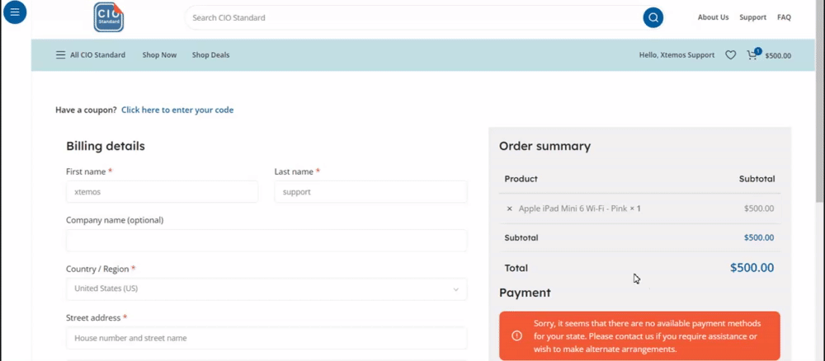Image resolution: width=825 pixels, height=361 pixels.
Task: Open the Support page
Action: tap(752, 17)
